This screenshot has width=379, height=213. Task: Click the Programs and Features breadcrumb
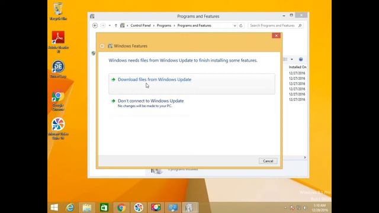point(194,25)
